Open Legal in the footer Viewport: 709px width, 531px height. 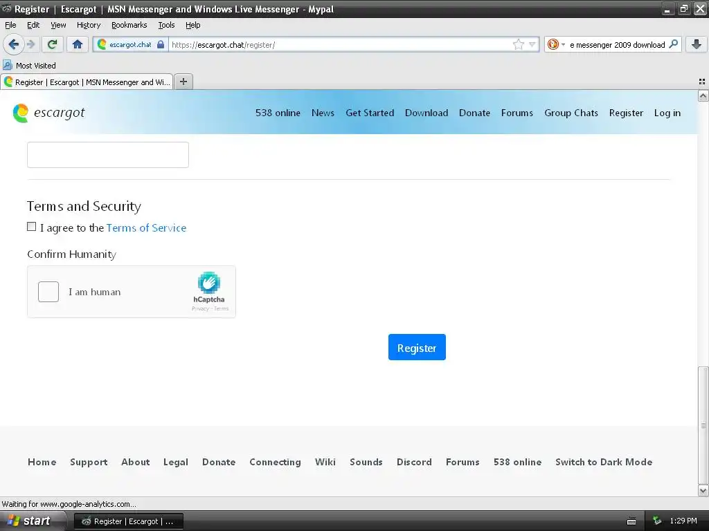pyautogui.click(x=175, y=462)
